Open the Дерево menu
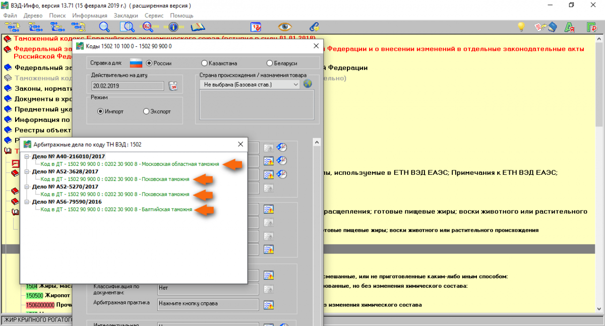Image resolution: width=605 pixels, height=326 pixels. [x=33, y=16]
